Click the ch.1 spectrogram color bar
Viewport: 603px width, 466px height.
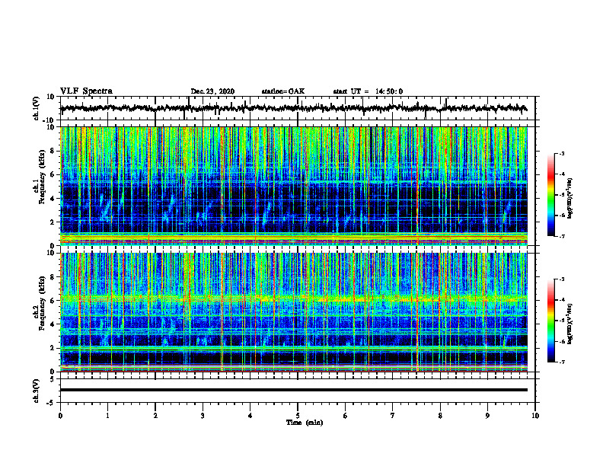[551, 195]
